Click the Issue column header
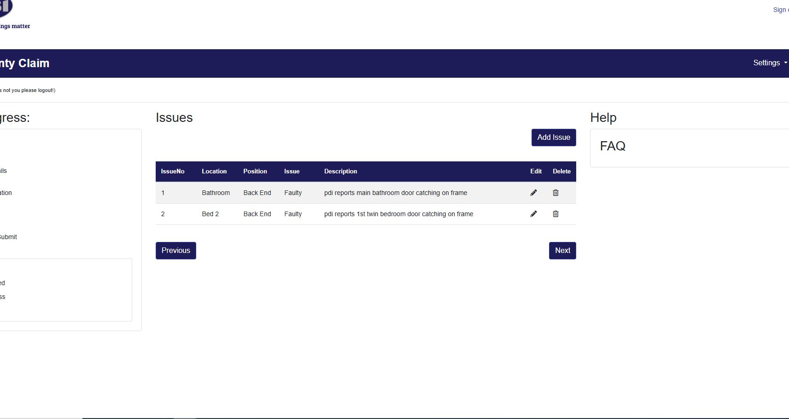The image size is (789, 419). point(292,172)
